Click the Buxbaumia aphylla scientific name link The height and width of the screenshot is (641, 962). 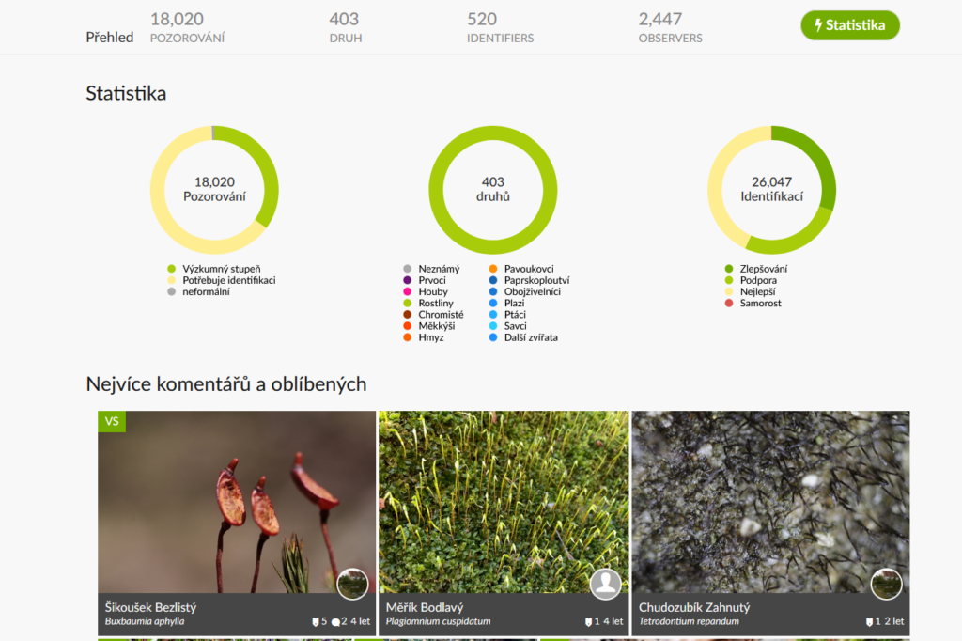coord(145,621)
